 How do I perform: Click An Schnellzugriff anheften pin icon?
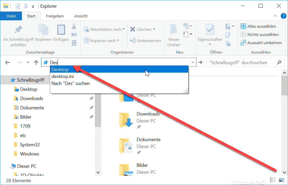(18, 30)
